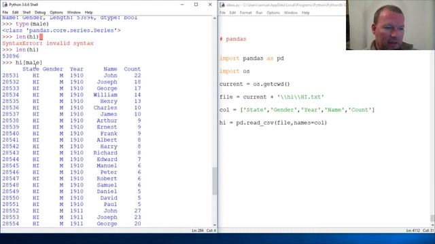Open Shell menu in Python Shell
435x244 pixels.
pyautogui.click(x=27, y=12)
